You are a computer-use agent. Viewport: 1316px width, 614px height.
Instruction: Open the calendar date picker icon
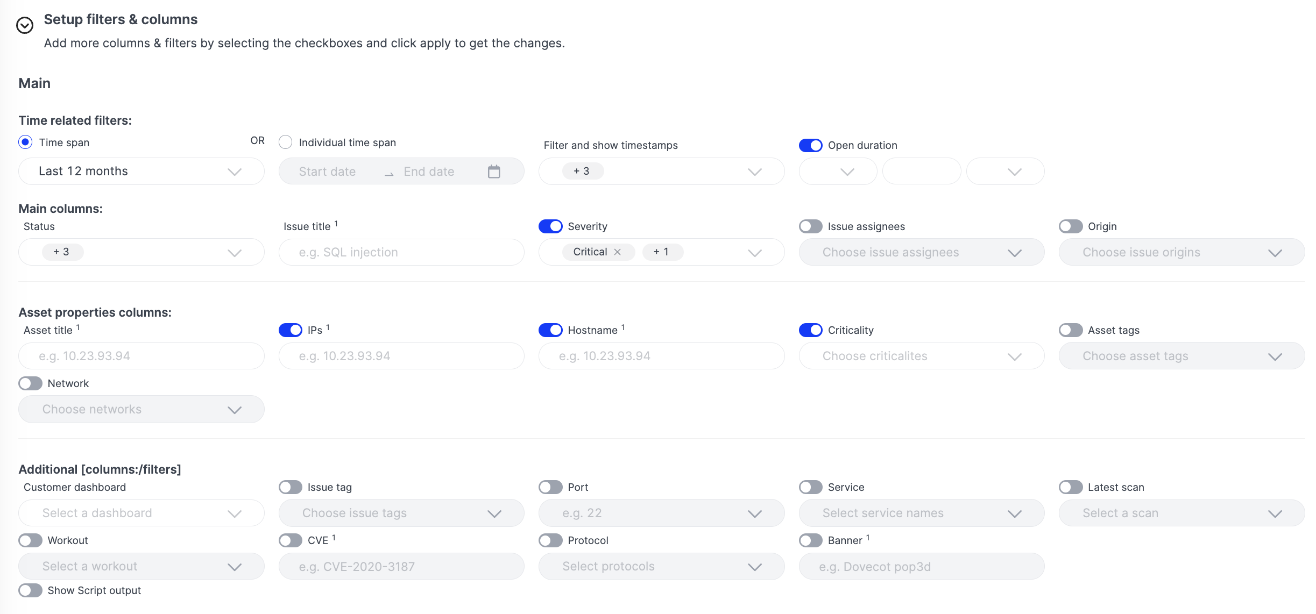coord(494,172)
